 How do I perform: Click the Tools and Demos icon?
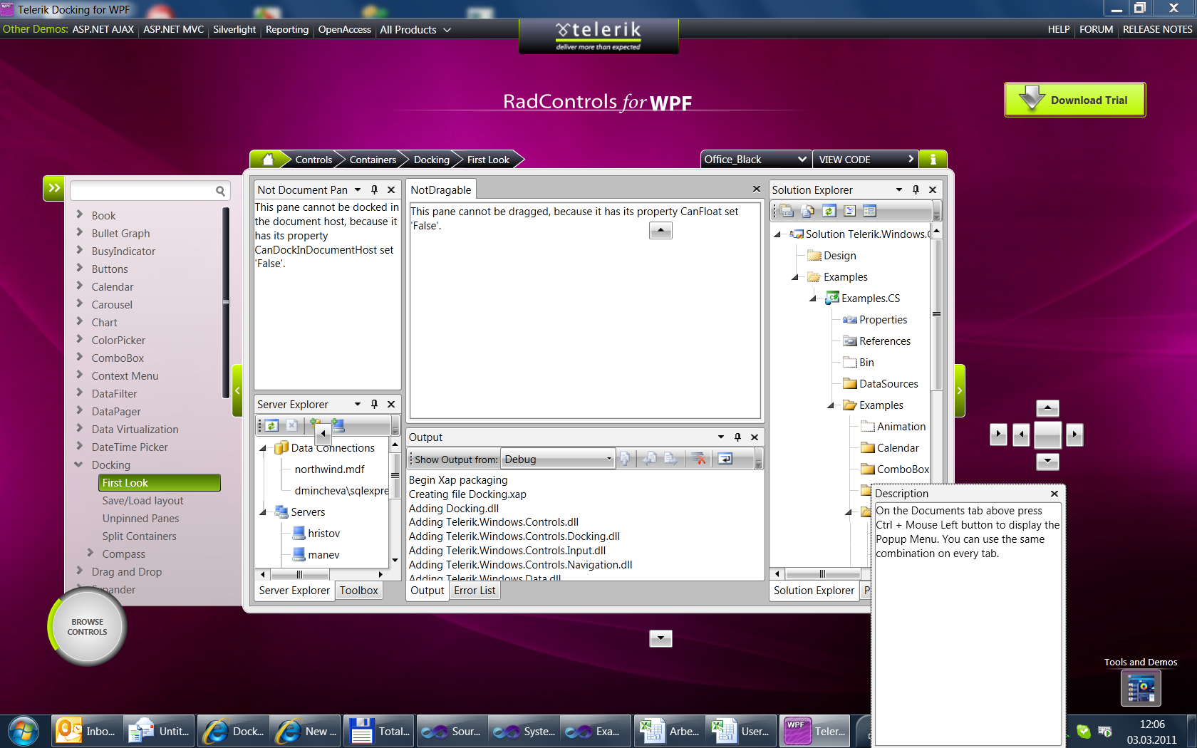point(1141,688)
